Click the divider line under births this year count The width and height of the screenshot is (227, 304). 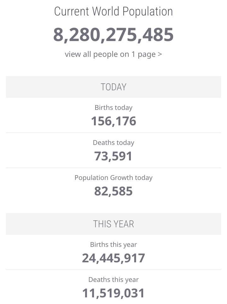pos(113,270)
